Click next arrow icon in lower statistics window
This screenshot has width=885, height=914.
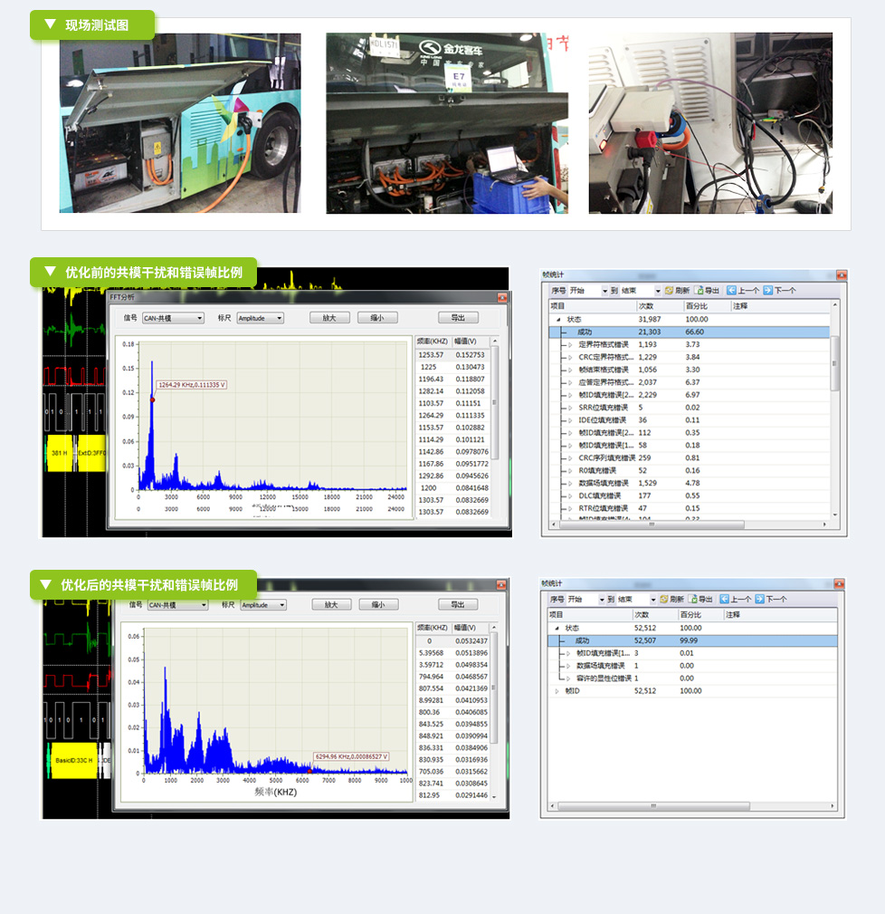coord(760,599)
